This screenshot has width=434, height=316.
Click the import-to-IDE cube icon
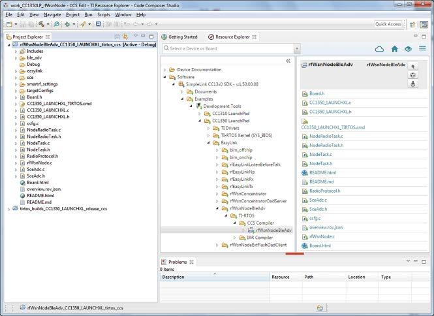click(413, 75)
